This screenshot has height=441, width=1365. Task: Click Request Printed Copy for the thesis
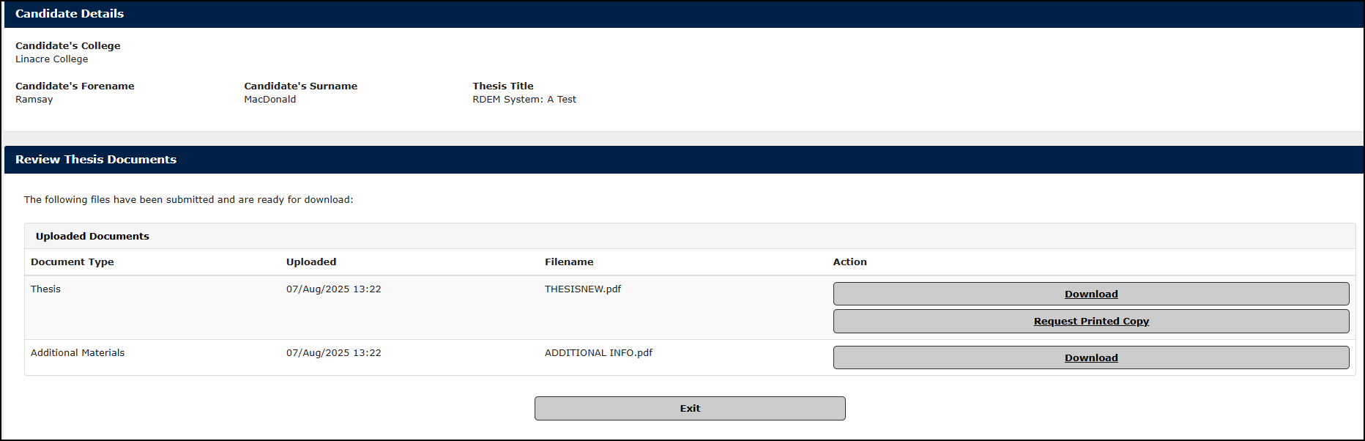point(1090,321)
